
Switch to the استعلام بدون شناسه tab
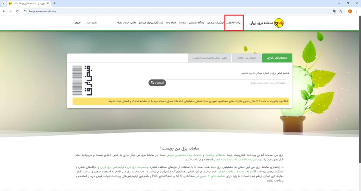pos(247,58)
